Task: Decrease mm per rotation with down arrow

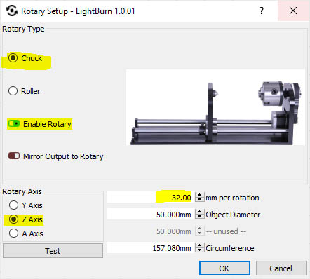Action: point(199,200)
